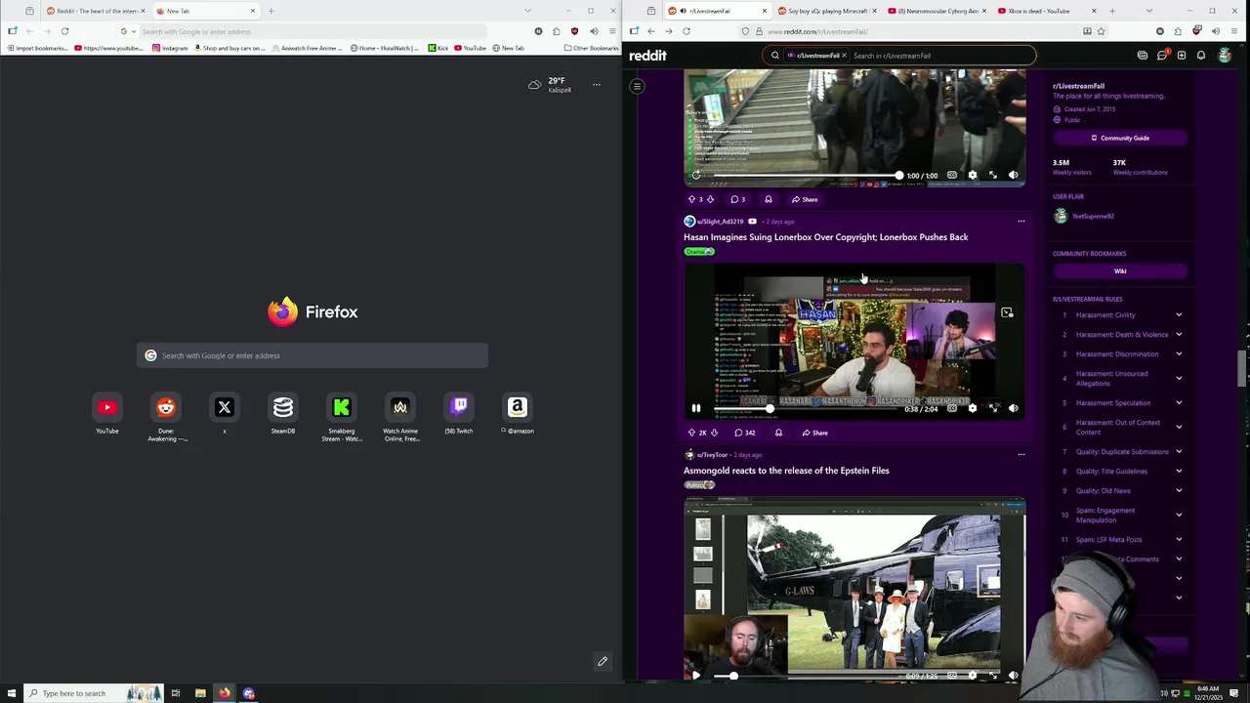Image resolution: width=1250 pixels, height=703 pixels.
Task: Expand rule Spam: LSF Meta Posts
Action: tap(1179, 540)
